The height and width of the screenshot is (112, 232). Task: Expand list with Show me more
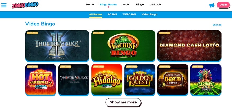123,102
